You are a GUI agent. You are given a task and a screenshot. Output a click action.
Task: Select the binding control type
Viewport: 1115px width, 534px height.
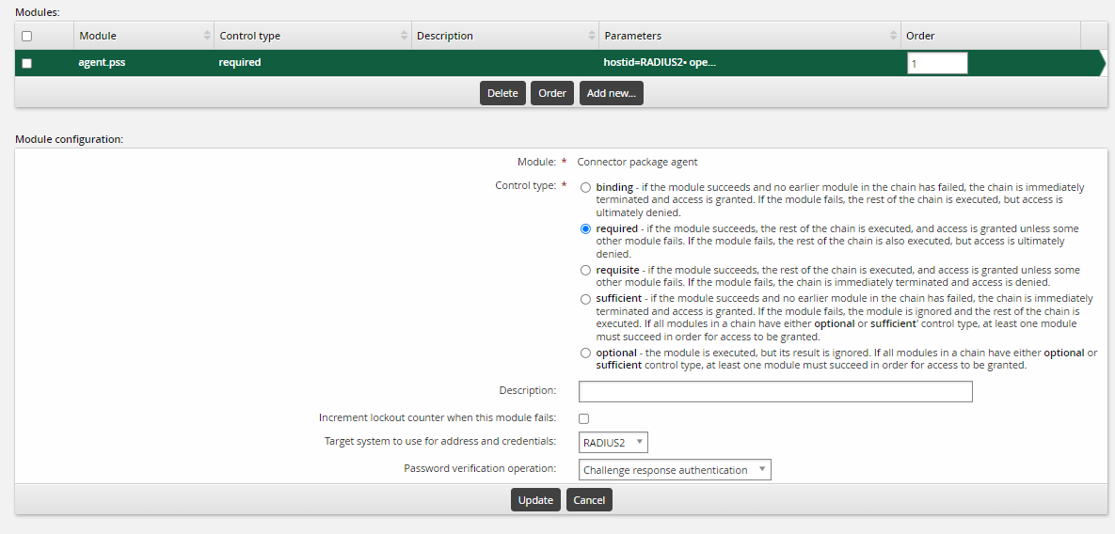[586, 187]
